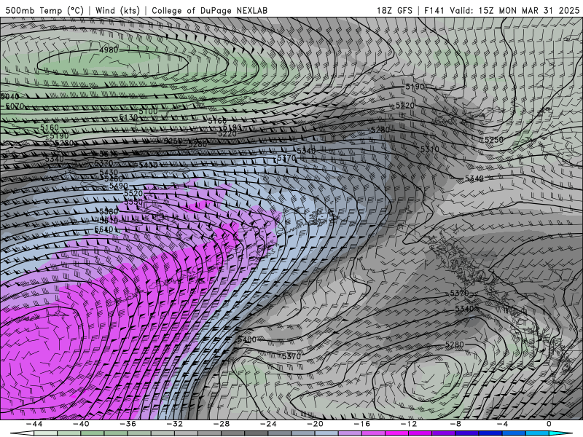Click the -20 colorbar temperature label
Image resolution: width=583 pixels, height=437 pixels.
pos(315,424)
